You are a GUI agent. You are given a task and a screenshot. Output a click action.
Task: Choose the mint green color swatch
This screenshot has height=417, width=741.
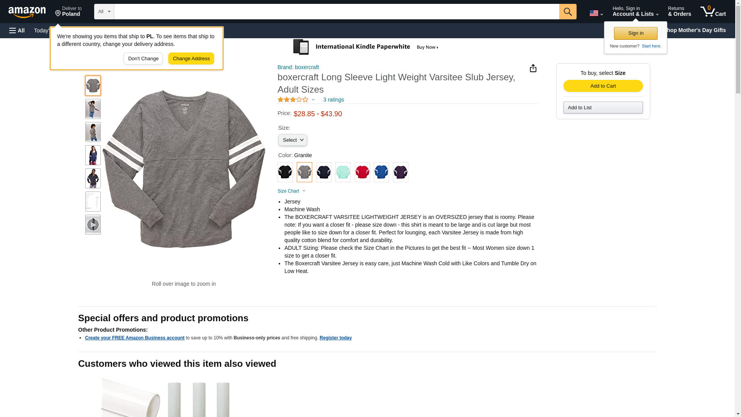coord(343,172)
